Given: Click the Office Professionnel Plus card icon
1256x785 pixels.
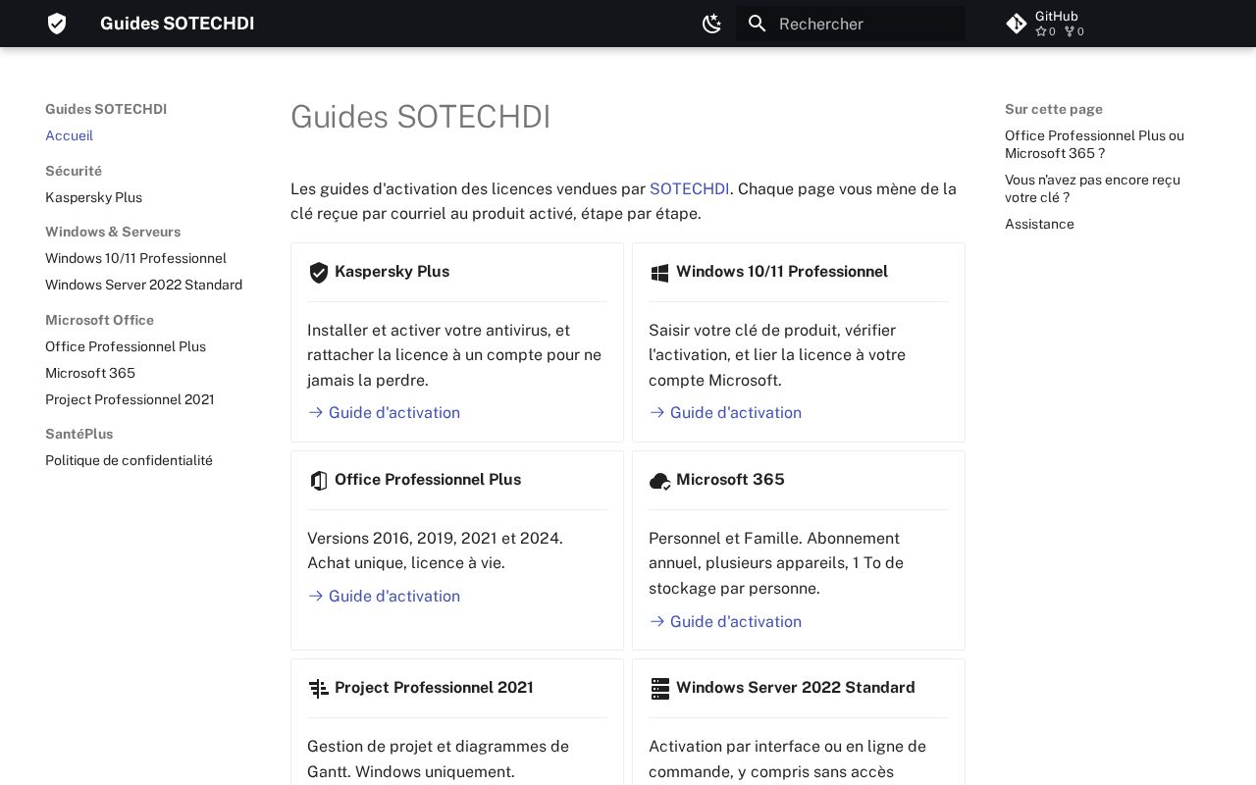Looking at the screenshot, I should (x=318, y=481).
